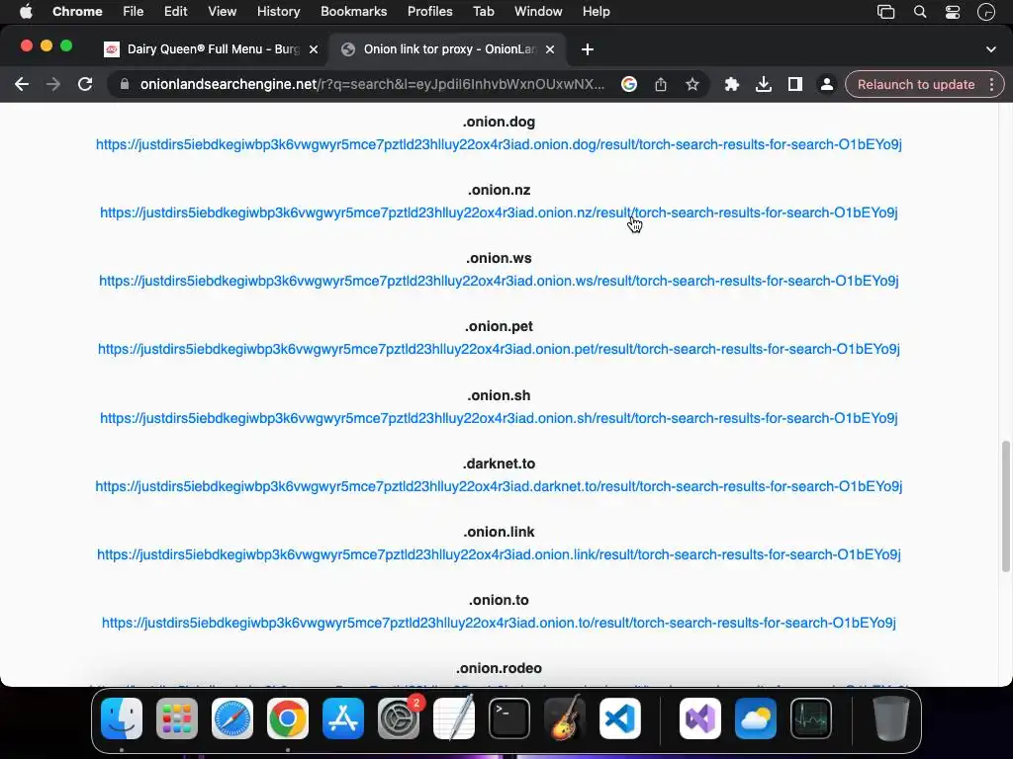
Task: Open the onion.dog proxy link
Action: point(499,144)
